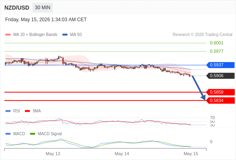
Task: Click the 0.5977 resistance level label
Action: [216, 51]
